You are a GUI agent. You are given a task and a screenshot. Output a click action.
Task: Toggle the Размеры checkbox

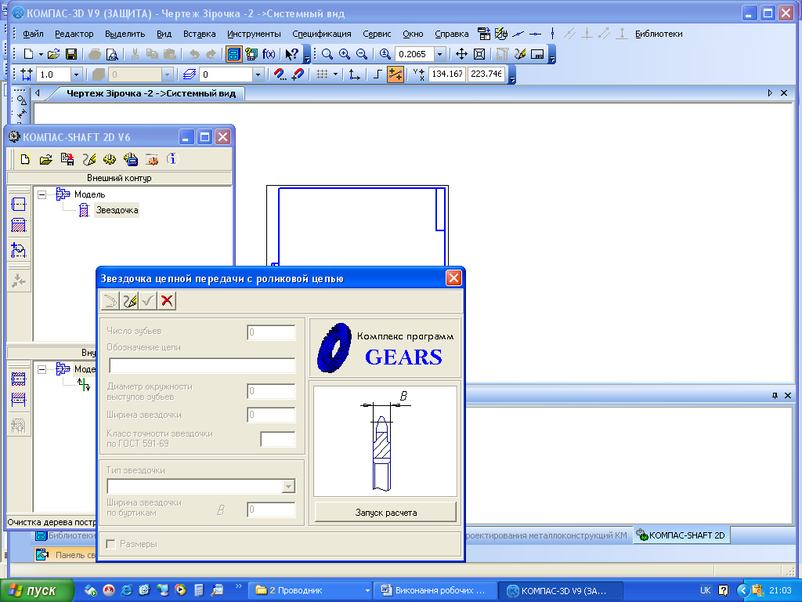coord(110,544)
